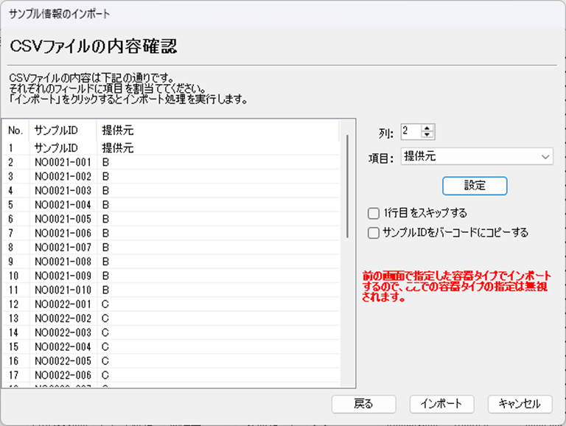
Task: Increase the 列 value with up arrow
Action: 429,128
